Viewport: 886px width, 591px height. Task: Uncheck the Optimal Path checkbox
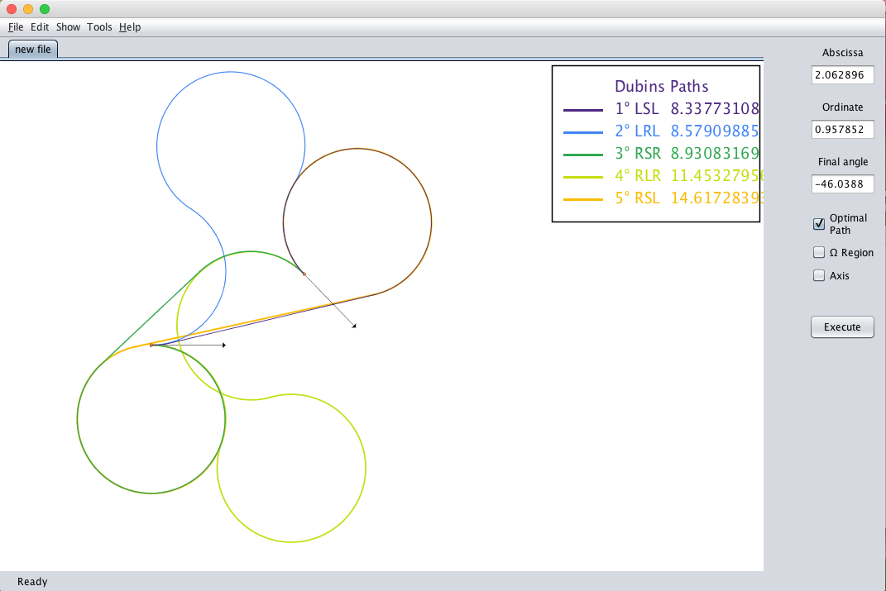tap(819, 224)
